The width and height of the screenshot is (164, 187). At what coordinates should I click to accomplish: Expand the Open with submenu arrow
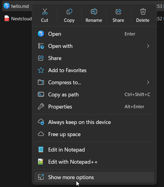pyautogui.click(x=148, y=46)
